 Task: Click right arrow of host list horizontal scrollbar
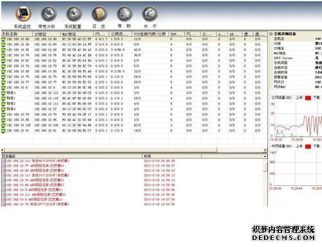coord(265,150)
